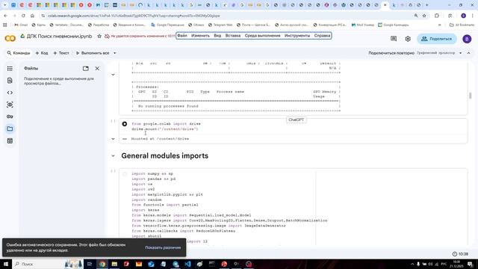Select the Files folder sidebar icon

(10, 129)
